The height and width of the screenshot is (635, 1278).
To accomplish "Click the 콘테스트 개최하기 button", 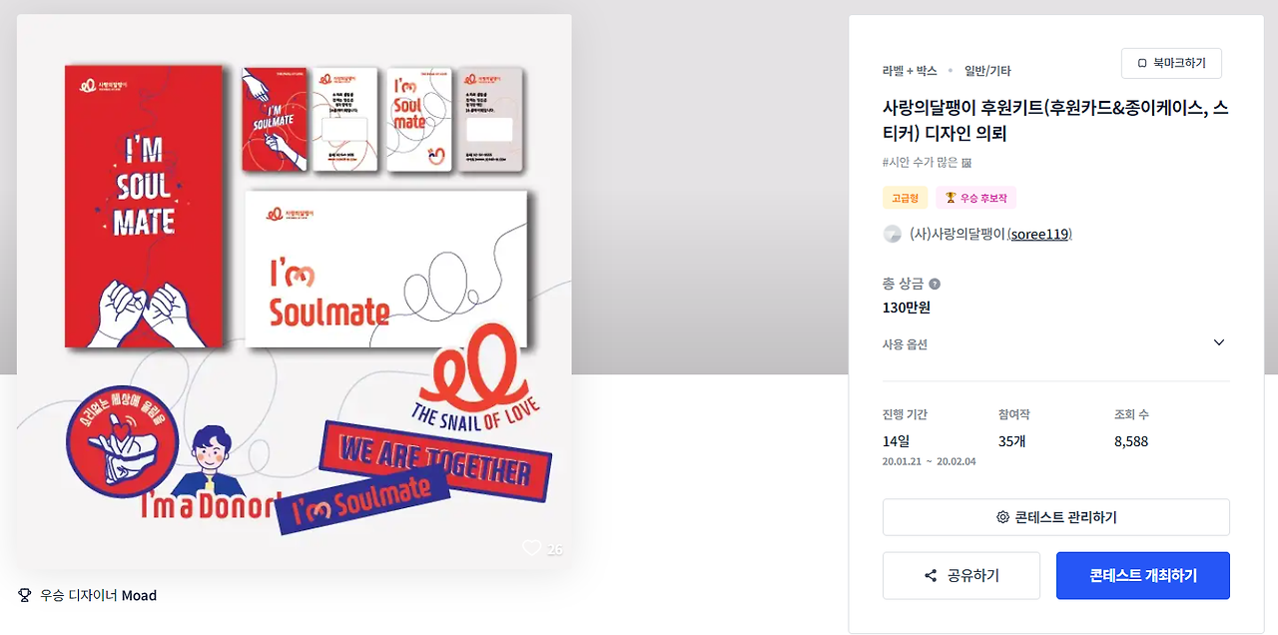I will coord(1143,576).
